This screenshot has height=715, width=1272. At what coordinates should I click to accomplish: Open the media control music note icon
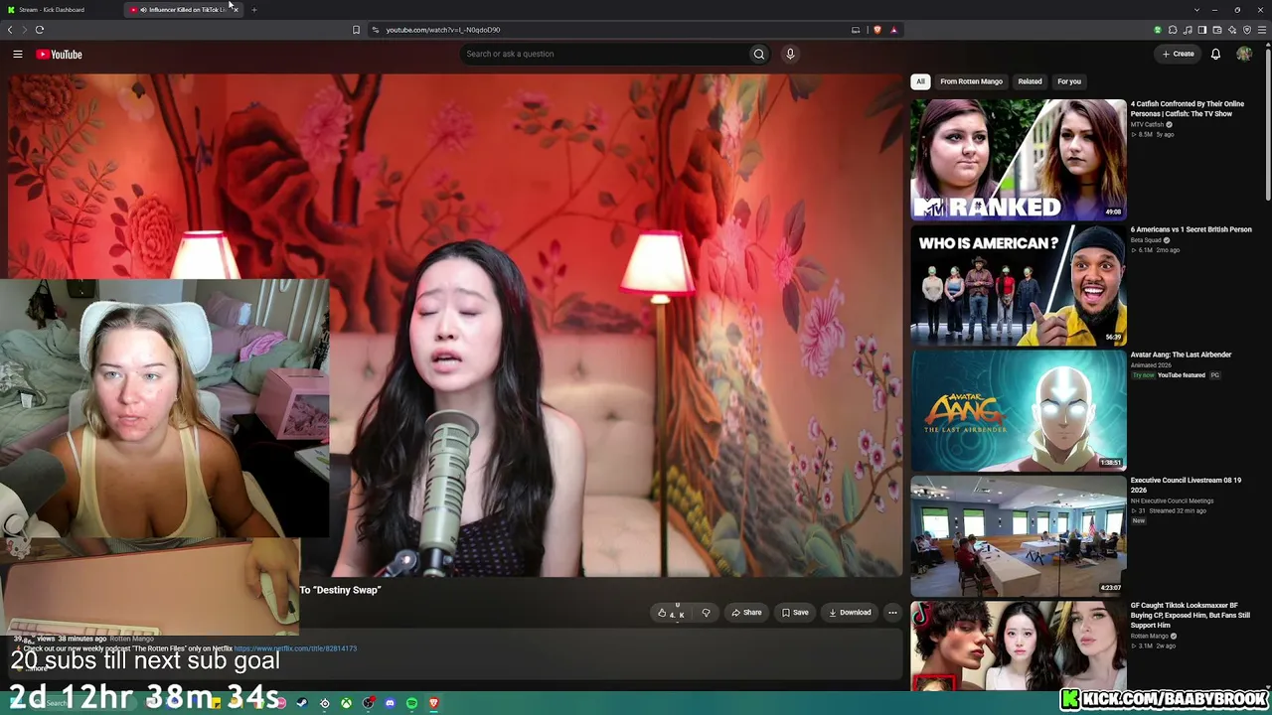(1188, 30)
